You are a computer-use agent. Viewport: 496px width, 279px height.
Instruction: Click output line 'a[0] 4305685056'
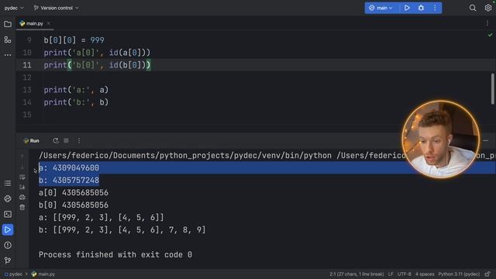coord(74,192)
